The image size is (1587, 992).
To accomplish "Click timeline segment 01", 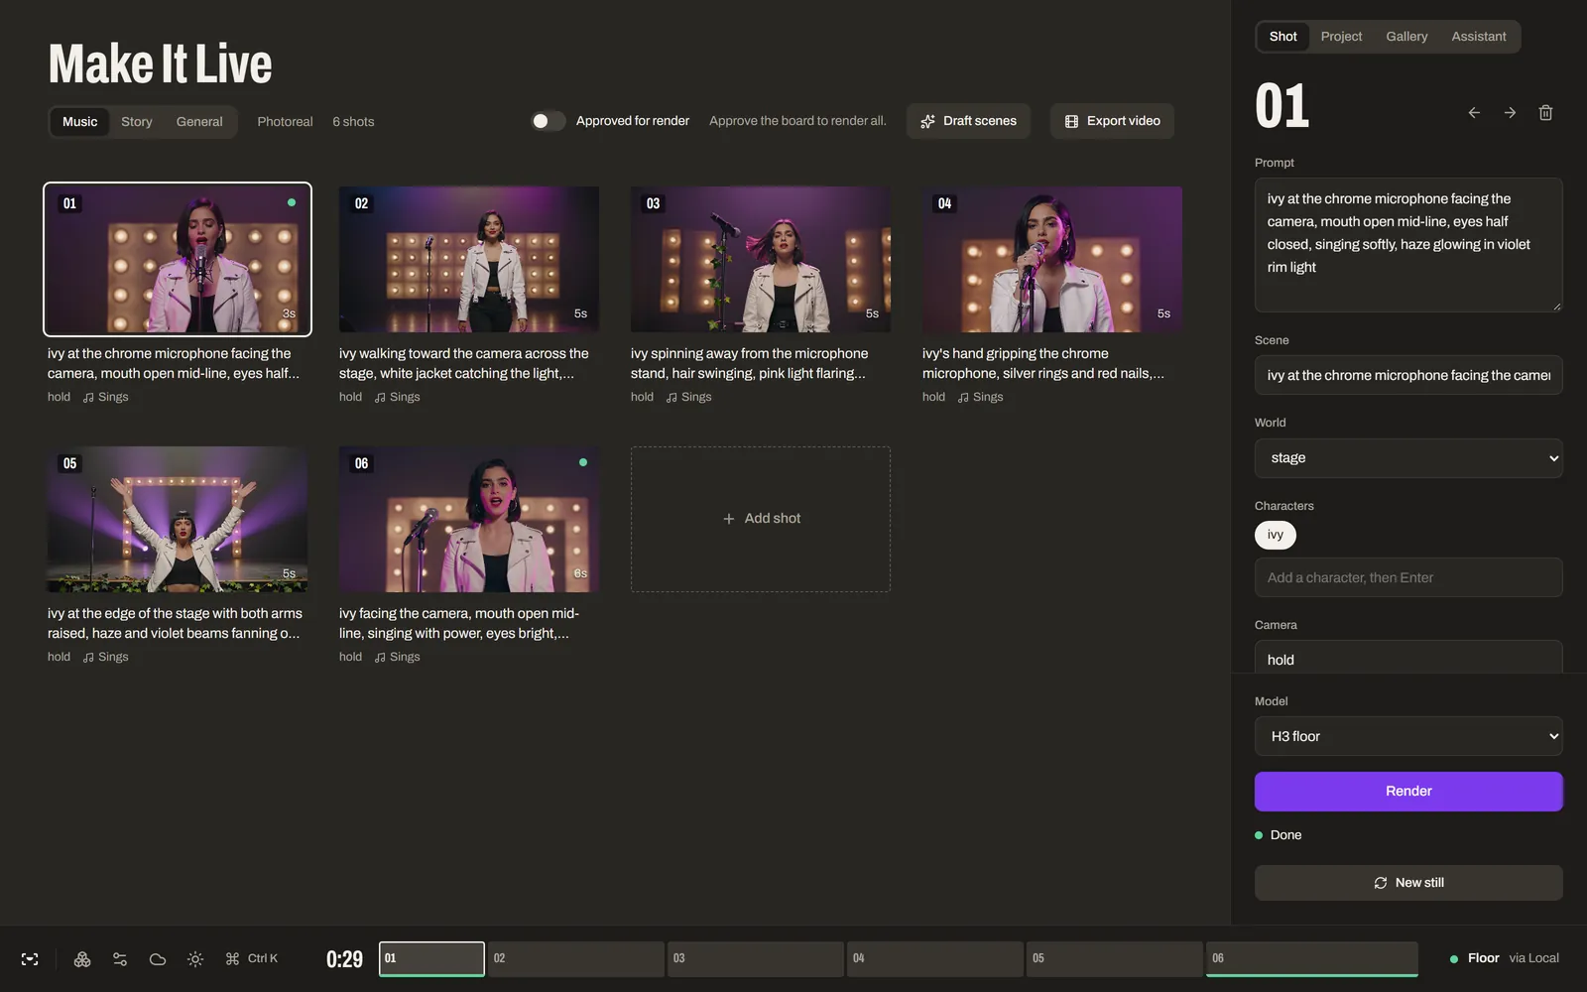I will click(x=431, y=959).
